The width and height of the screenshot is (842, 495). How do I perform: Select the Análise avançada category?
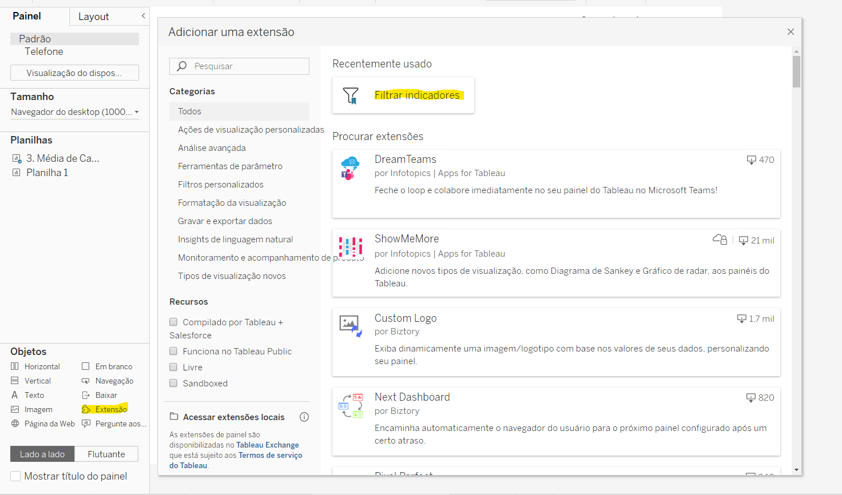212,148
